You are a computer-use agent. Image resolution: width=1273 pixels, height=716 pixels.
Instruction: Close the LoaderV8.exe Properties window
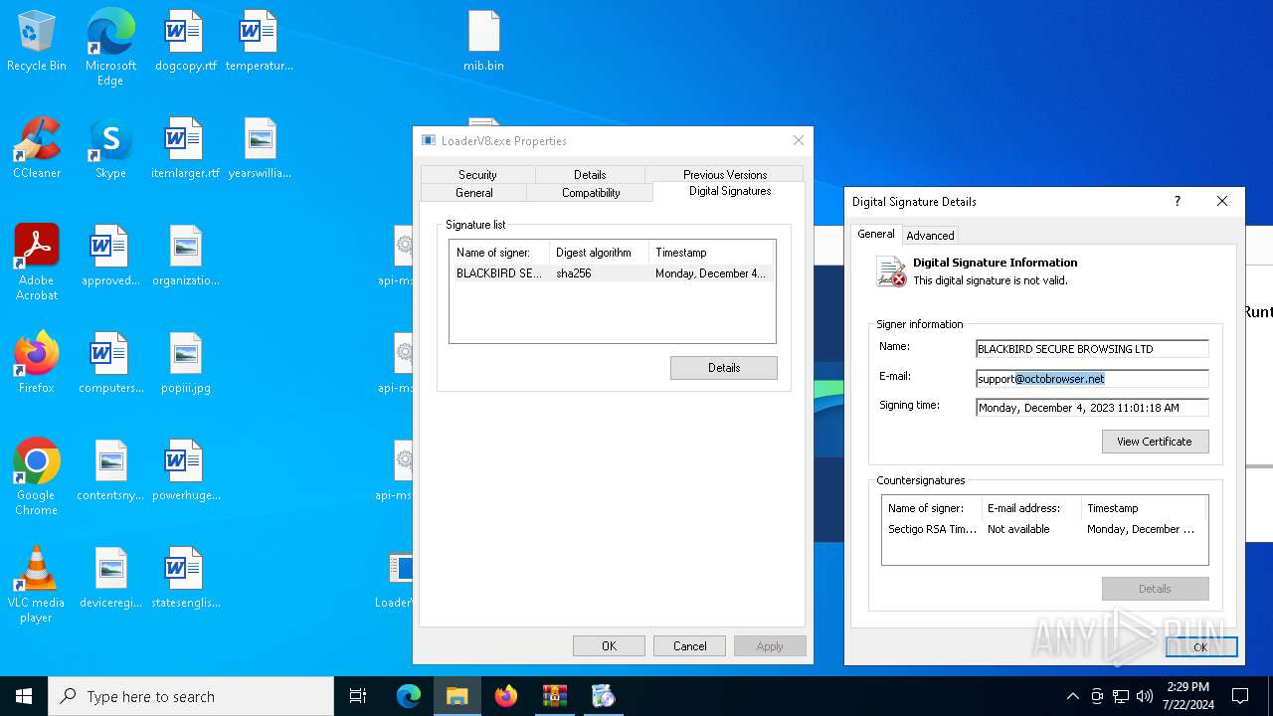click(798, 140)
